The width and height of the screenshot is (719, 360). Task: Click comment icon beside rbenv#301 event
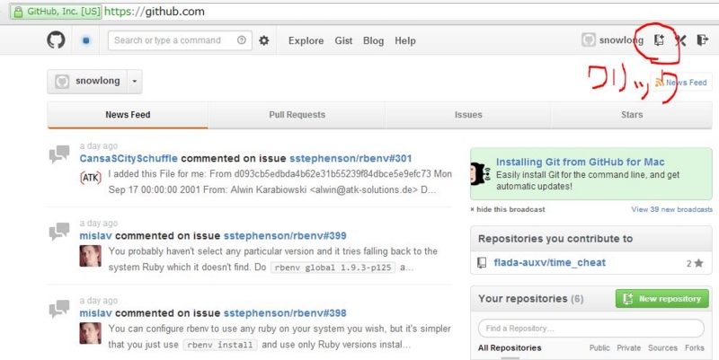(x=59, y=154)
